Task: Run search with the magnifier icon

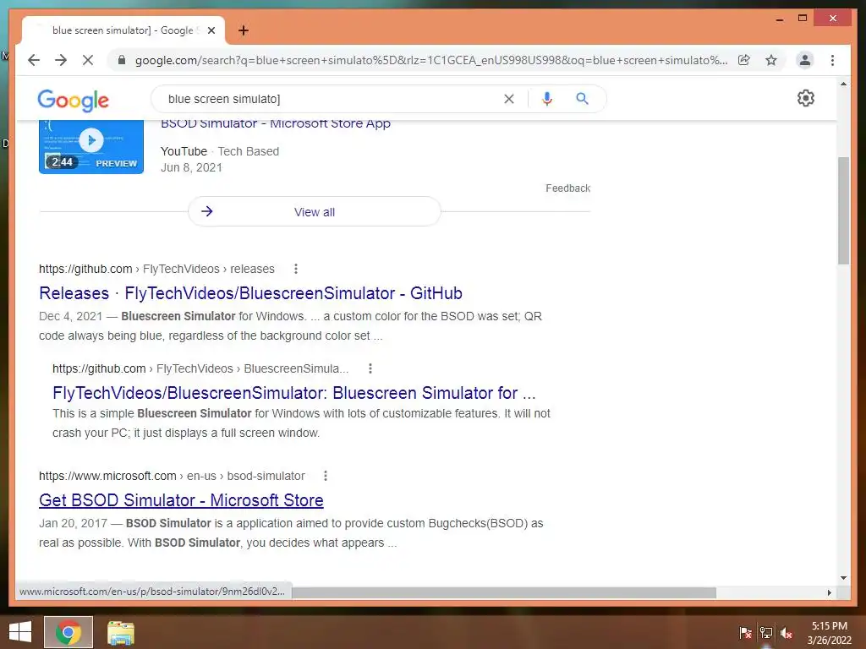Action: pos(582,99)
